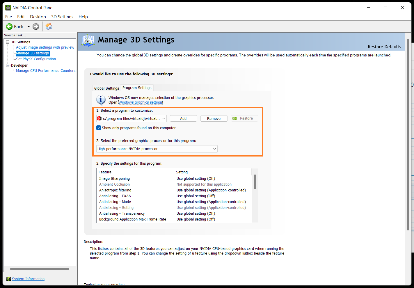Select Manage 3D settings in the tree

tap(33, 53)
